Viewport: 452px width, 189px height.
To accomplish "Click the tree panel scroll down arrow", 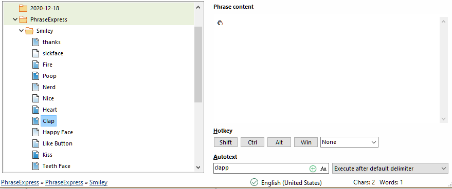I will [198, 167].
